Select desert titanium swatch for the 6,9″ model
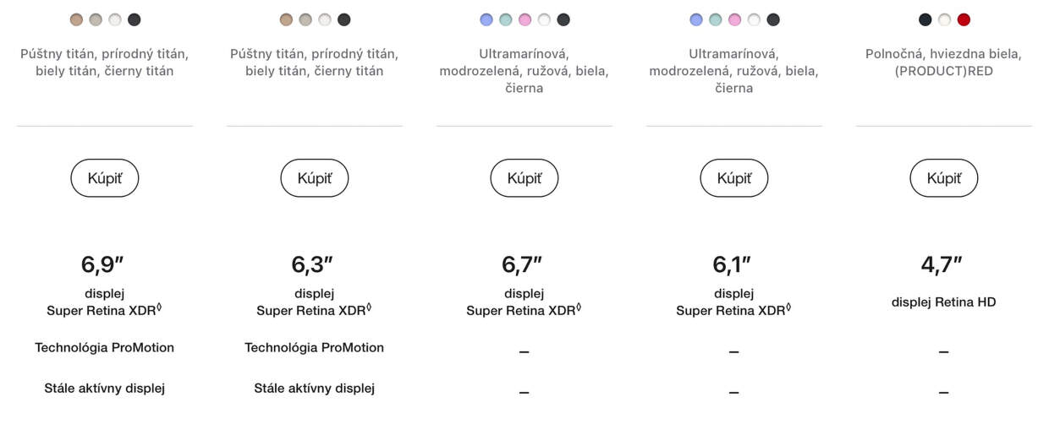Screen dimensions: 1049x424 [76, 19]
